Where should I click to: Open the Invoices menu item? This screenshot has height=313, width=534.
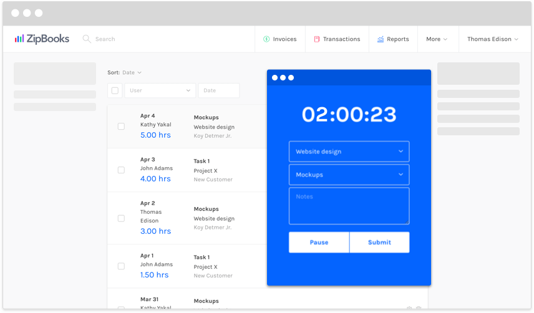click(x=280, y=39)
